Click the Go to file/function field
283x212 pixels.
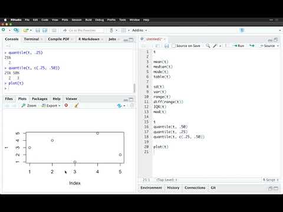(83, 31)
